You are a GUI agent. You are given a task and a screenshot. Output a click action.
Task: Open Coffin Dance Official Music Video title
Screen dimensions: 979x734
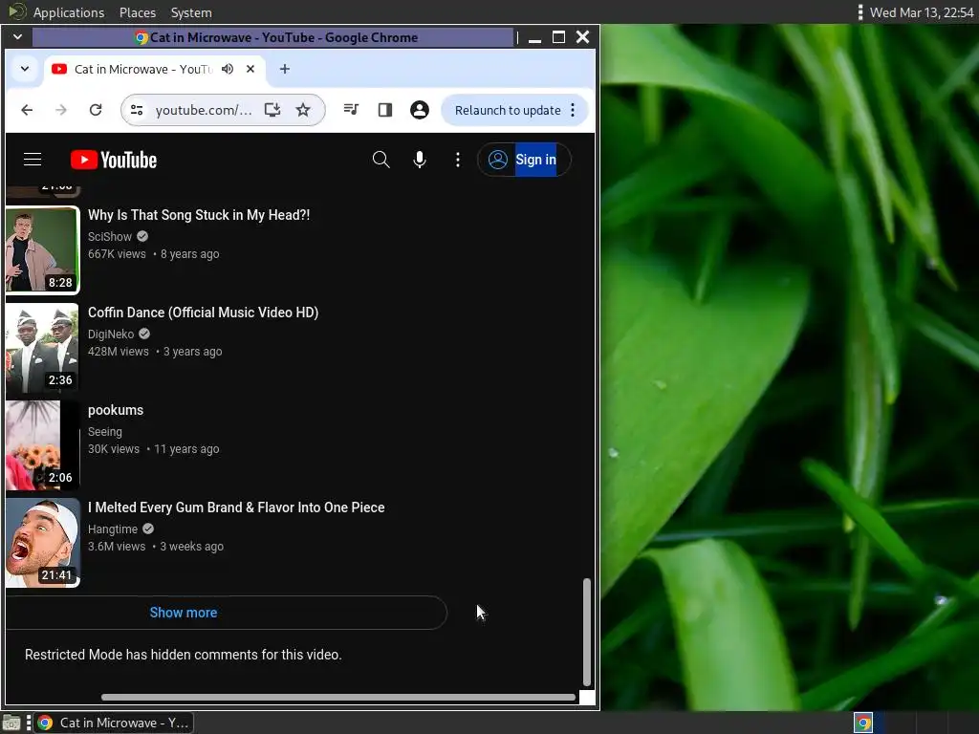(x=203, y=313)
